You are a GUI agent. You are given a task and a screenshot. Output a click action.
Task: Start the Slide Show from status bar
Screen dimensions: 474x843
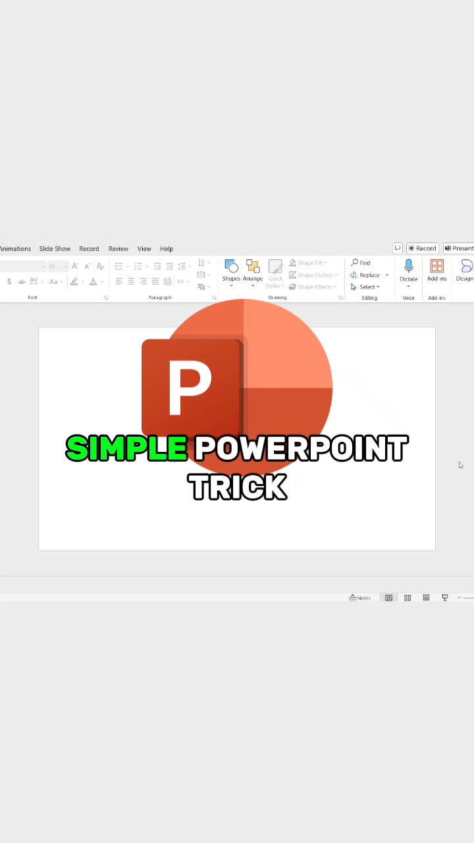445,598
